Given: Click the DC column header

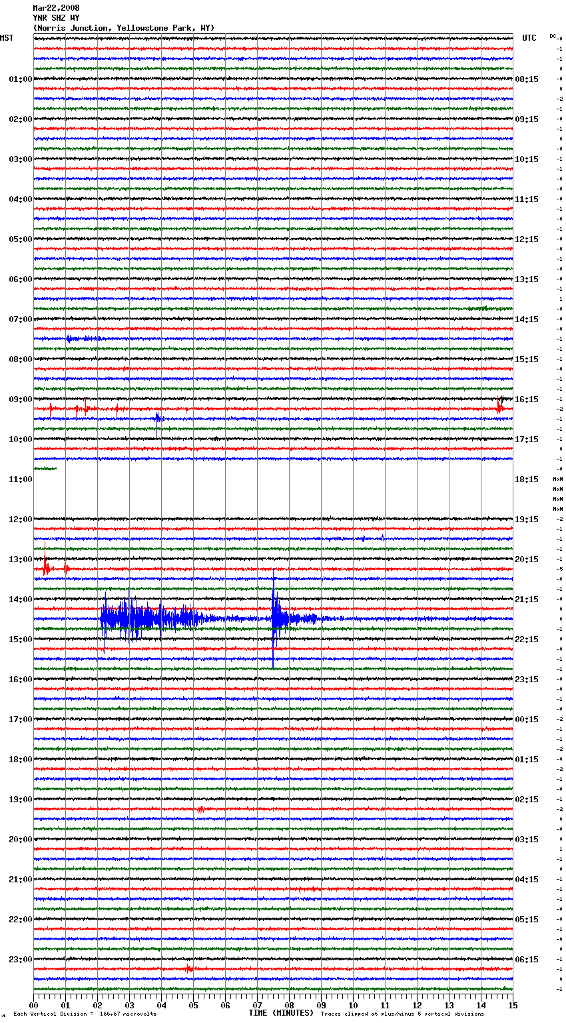Looking at the screenshot, I should (553, 36).
